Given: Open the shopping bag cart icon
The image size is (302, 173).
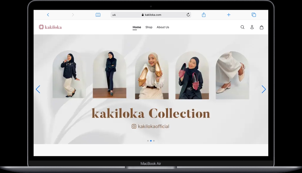Looking at the screenshot, I should 261,27.
